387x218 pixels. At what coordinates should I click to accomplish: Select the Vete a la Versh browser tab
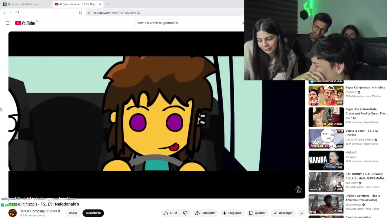tap(78, 4)
